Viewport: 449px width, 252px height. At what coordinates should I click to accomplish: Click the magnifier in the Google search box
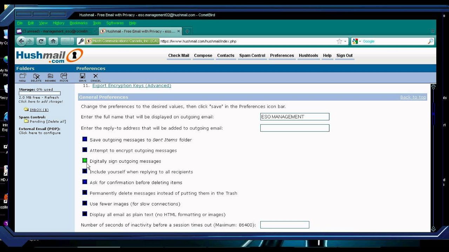[430, 41]
